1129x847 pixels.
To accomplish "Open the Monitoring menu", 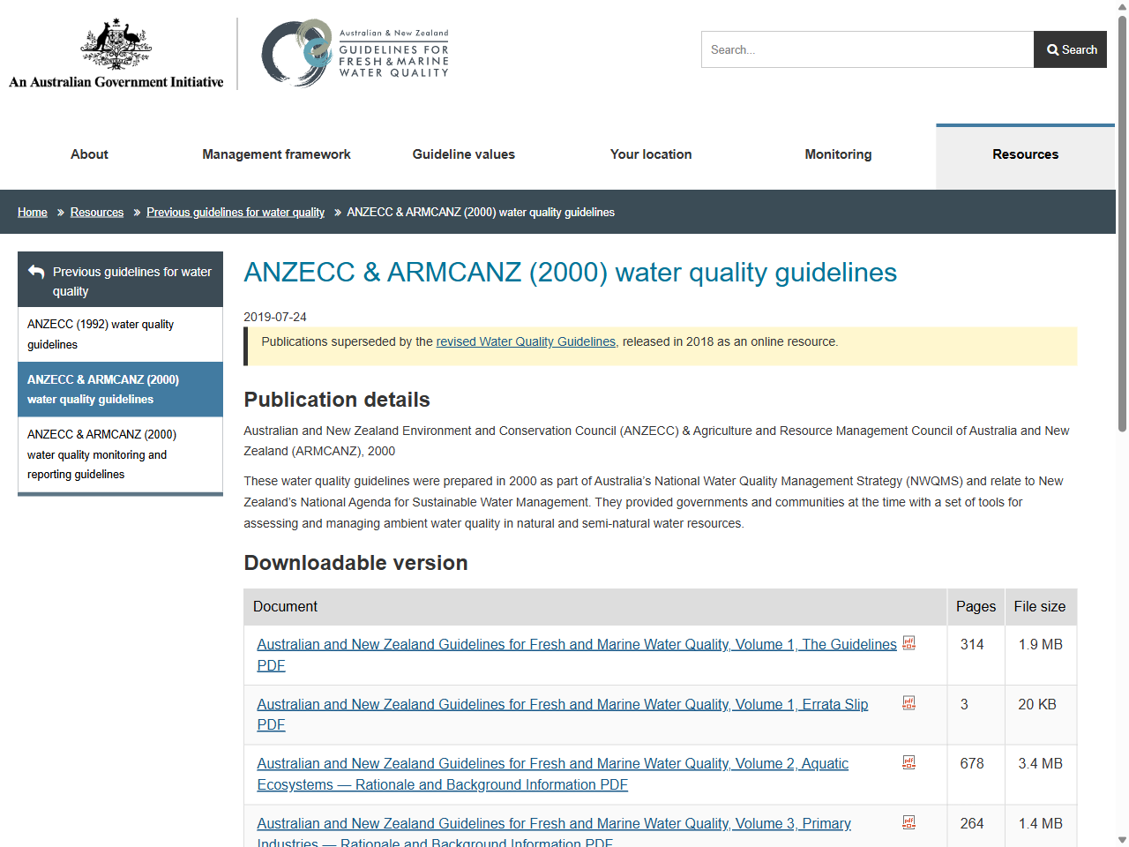I will [838, 154].
